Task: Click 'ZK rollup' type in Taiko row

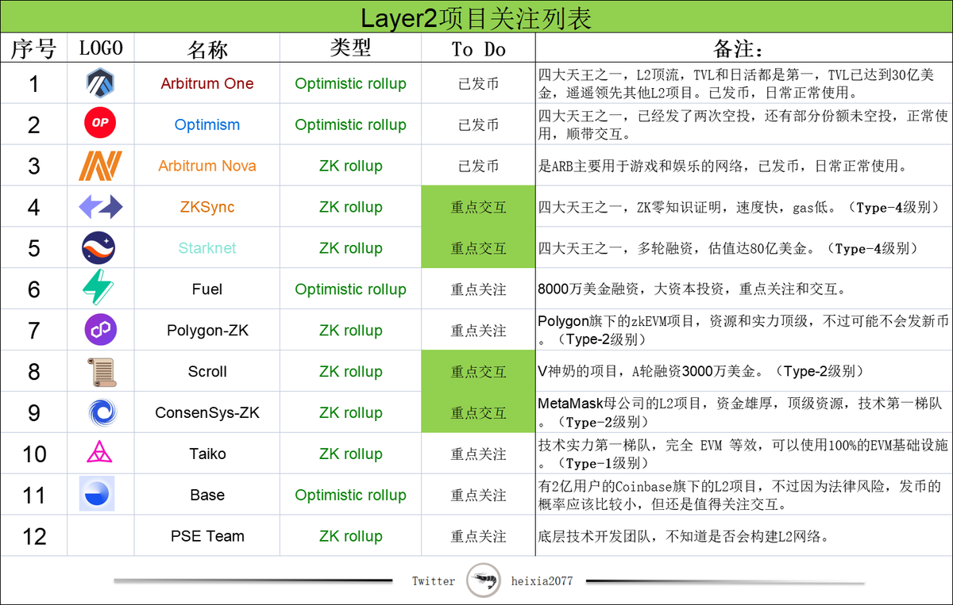Action: (x=350, y=454)
